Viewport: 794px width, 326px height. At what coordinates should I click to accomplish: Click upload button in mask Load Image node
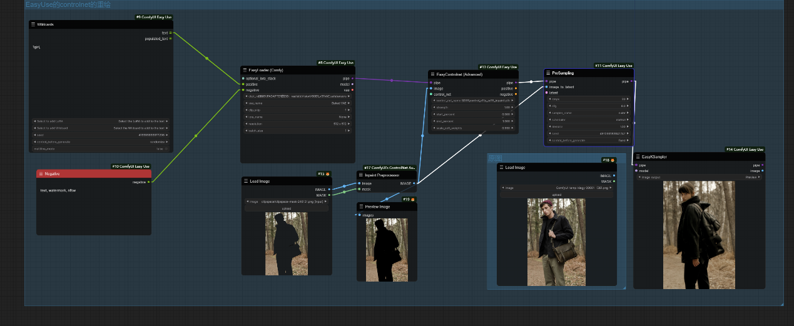click(287, 208)
